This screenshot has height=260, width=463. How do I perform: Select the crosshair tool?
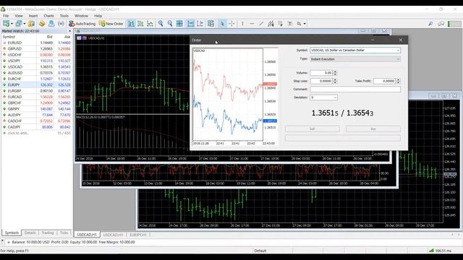(231, 24)
